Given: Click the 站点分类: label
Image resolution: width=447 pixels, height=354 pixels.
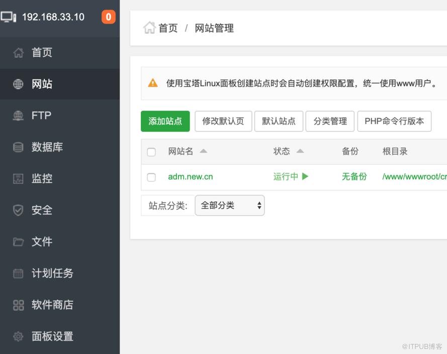Looking at the screenshot, I should [168, 205].
